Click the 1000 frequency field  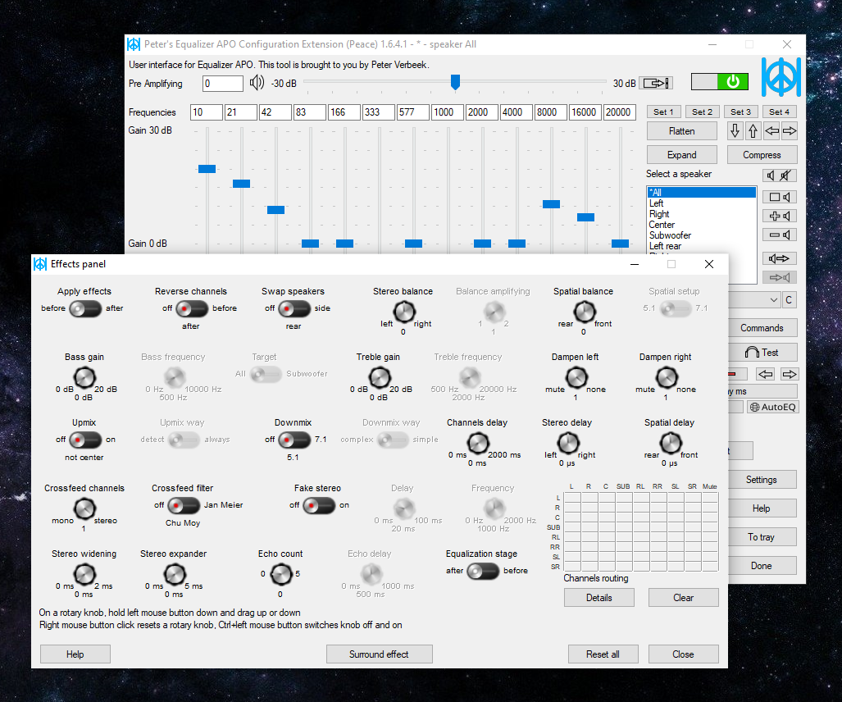click(x=447, y=112)
